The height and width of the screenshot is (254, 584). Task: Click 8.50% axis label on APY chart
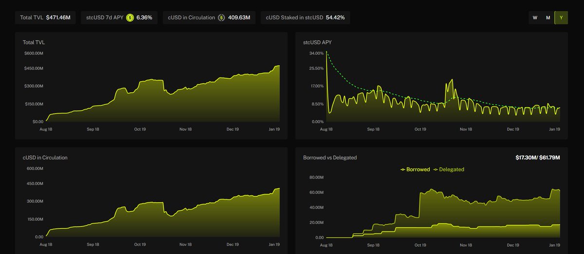click(x=317, y=104)
